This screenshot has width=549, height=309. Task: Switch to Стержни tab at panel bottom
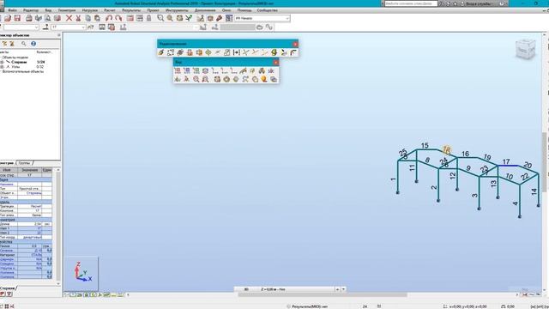click(x=8, y=288)
